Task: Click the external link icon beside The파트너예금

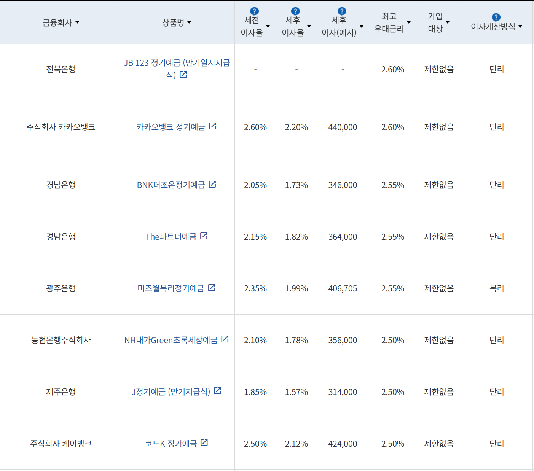Action: point(204,235)
